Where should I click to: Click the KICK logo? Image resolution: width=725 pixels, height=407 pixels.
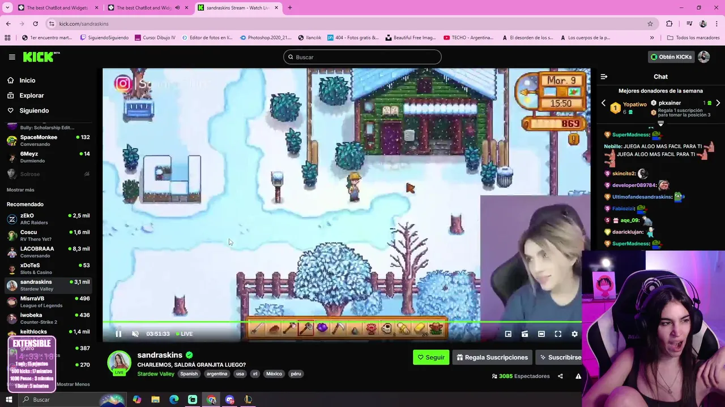[x=41, y=57]
